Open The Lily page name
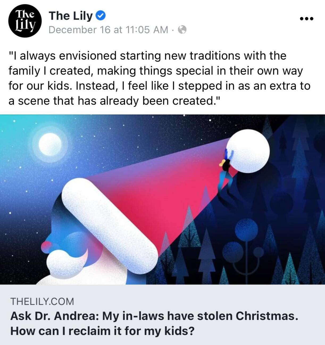The image size is (325, 345). click(x=70, y=16)
